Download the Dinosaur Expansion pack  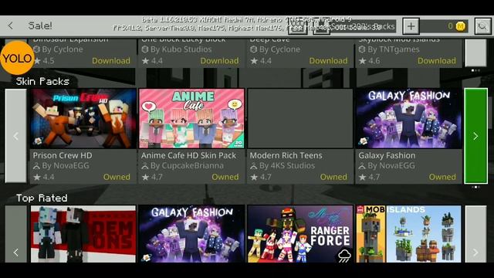(x=111, y=60)
